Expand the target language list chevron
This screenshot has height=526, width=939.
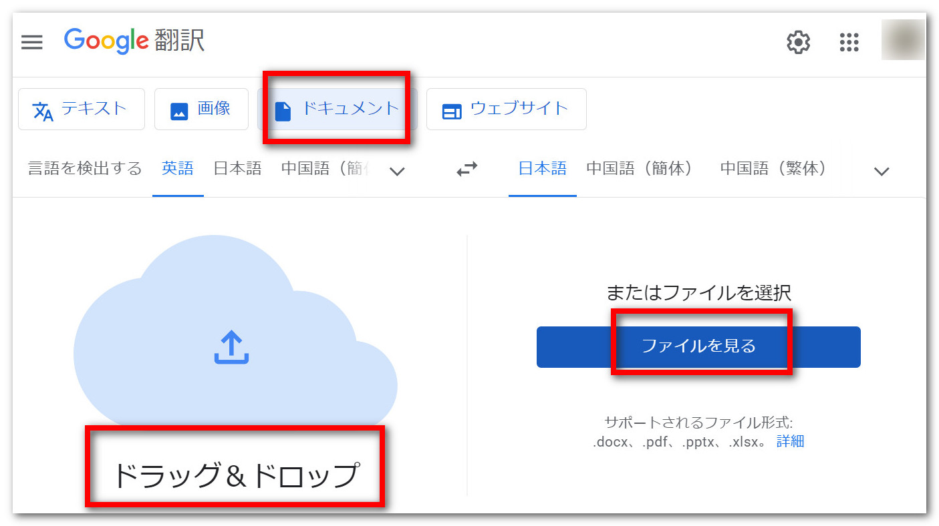[x=882, y=172]
